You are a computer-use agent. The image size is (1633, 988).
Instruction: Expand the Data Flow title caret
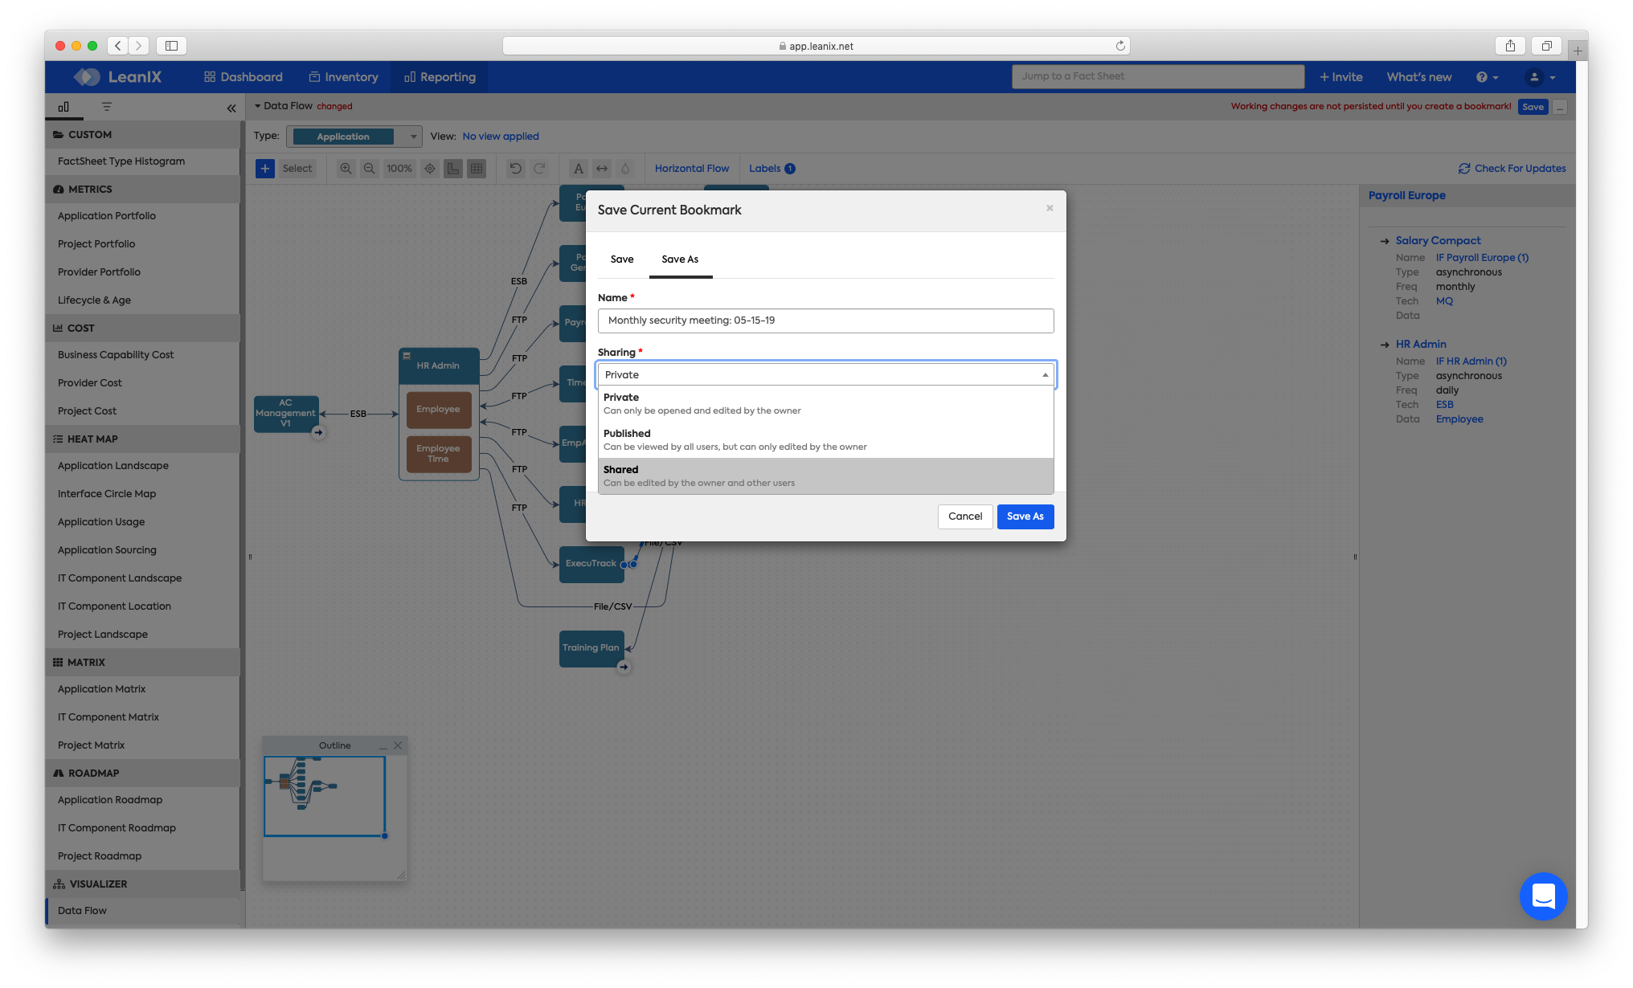pos(257,106)
